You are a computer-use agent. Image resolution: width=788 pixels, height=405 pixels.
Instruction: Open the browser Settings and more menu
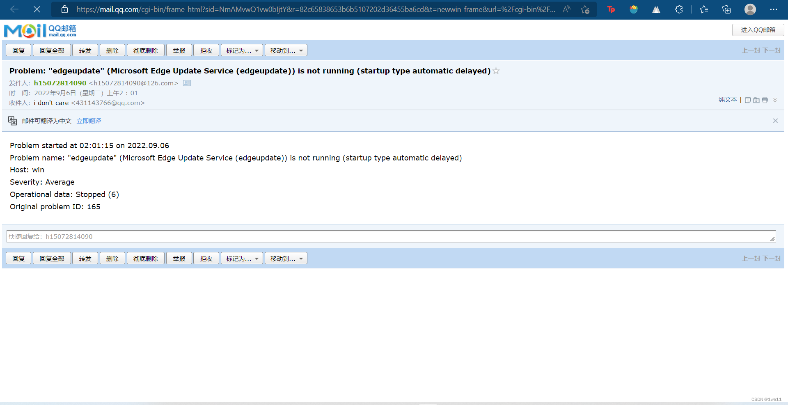coord(774,9)
